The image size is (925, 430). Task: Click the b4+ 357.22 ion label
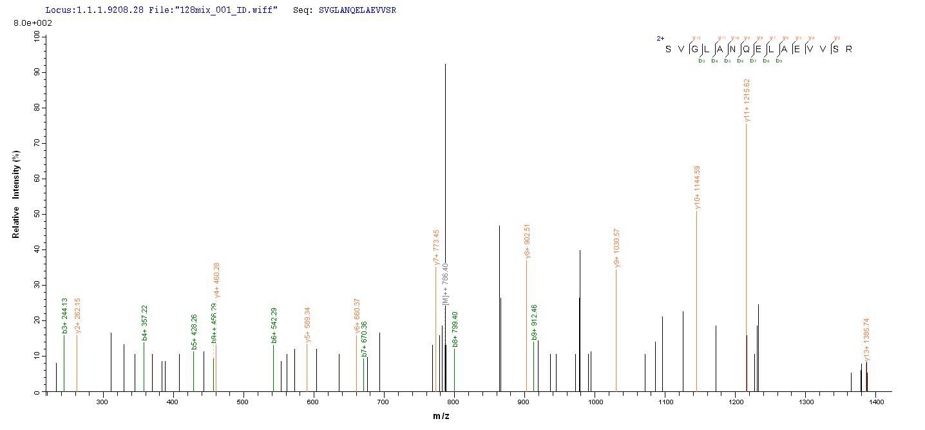[x=144, y=322]
